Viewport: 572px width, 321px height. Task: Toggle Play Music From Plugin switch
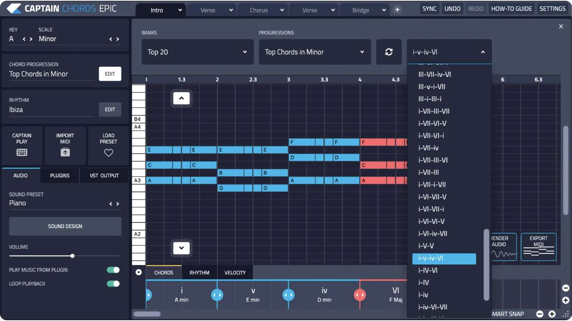(113, 270)
